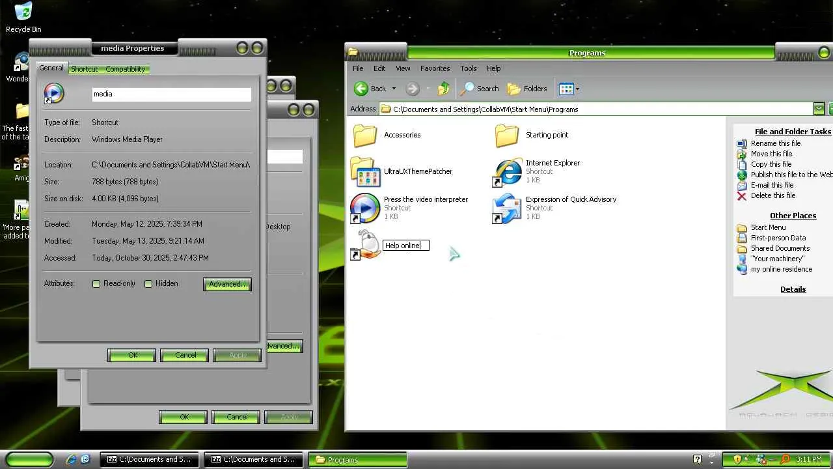833x469 pixels.
Task: Open the View menu
Action: [403, 68]
